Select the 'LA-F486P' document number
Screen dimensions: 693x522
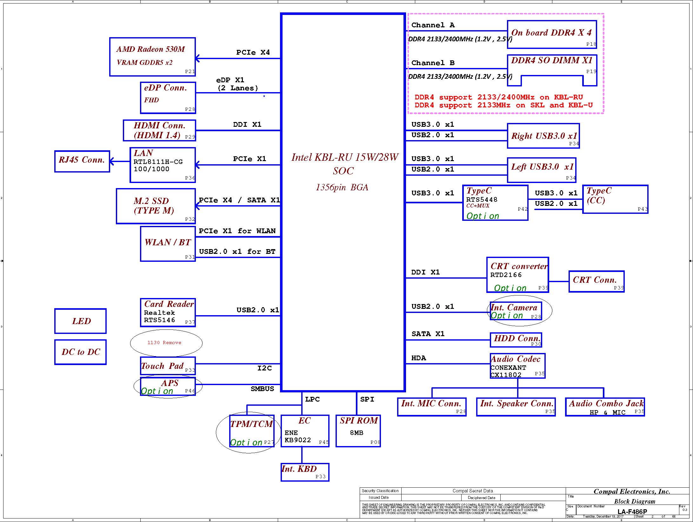(x=632, y=512)
